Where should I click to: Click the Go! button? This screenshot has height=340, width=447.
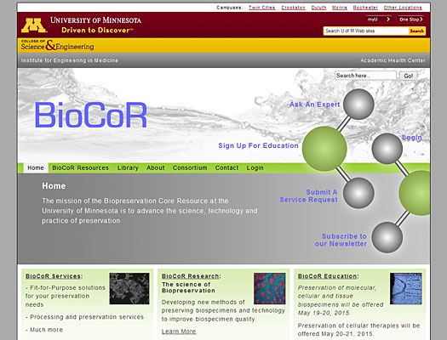coord(408,76)
